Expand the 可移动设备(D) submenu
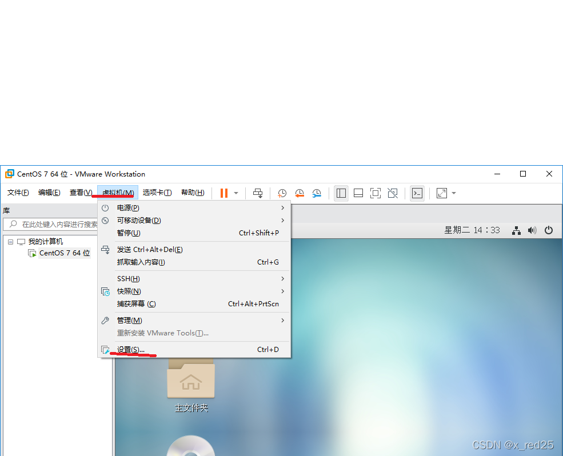 click(x=194, y=221)
